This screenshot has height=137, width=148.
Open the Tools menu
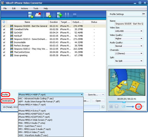[36, 8]
